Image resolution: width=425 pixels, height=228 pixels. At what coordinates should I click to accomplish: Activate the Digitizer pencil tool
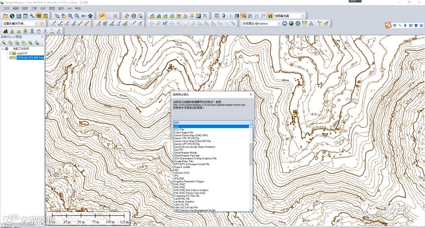click(x=102, y=16)
